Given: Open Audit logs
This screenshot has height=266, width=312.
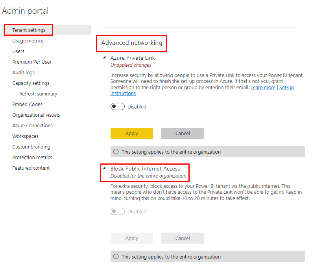Looking at the screenshot, I should (x=23, y=73).
